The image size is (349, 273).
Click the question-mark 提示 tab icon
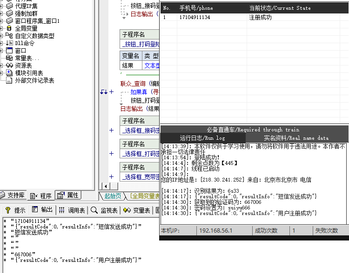click(8, 210)
